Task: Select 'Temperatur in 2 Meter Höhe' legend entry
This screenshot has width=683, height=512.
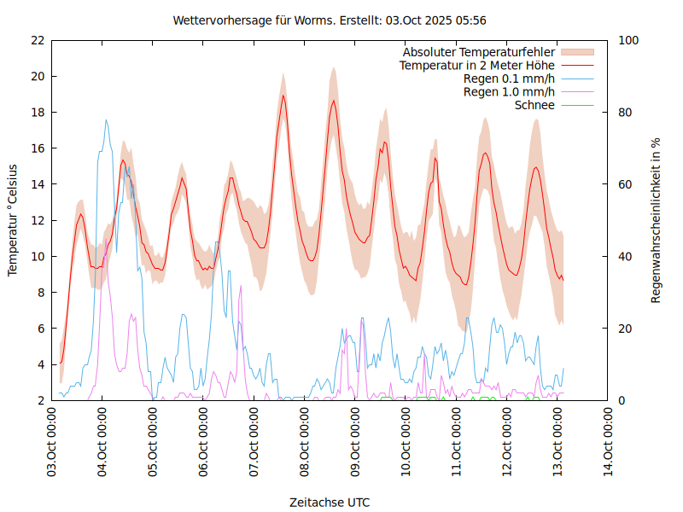Action: [x=477, y=65]
